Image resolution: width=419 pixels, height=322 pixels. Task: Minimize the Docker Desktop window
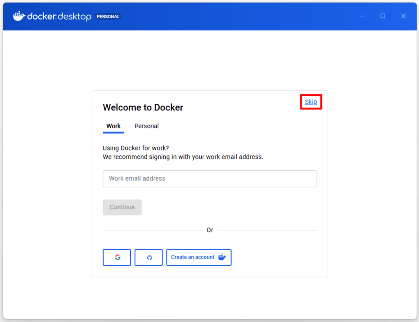[363, 16]
